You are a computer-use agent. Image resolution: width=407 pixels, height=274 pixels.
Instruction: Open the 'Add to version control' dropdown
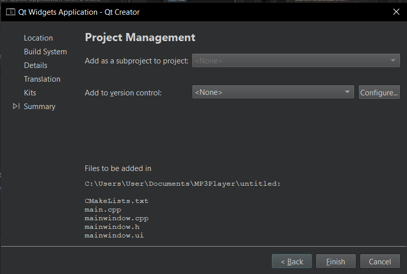[x=273, y=92]
